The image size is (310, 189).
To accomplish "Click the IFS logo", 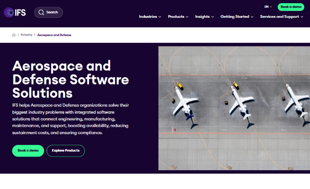I will click(15, 12).
